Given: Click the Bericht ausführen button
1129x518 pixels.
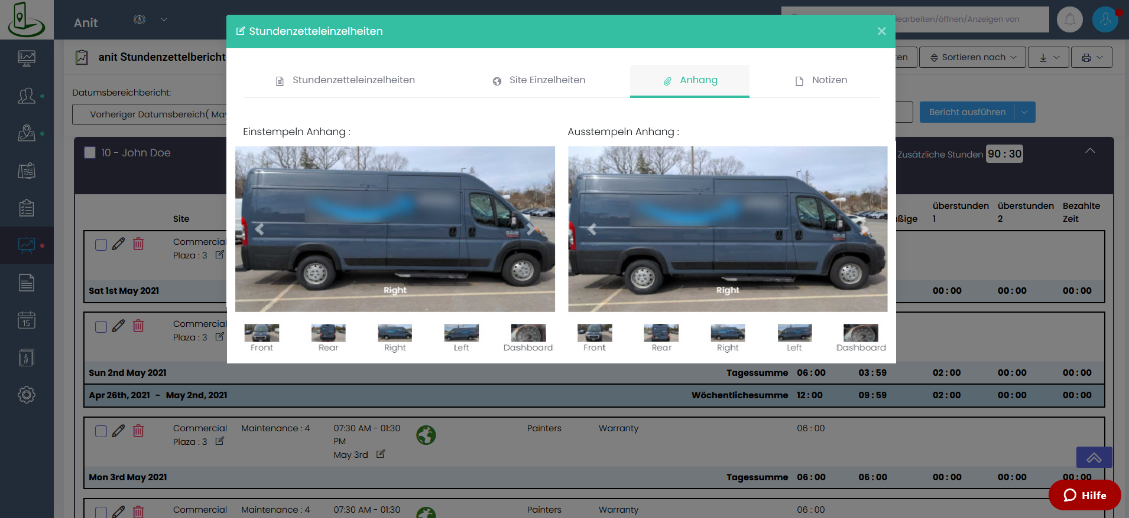Looking at the screenshot, I should coord(967,112).
